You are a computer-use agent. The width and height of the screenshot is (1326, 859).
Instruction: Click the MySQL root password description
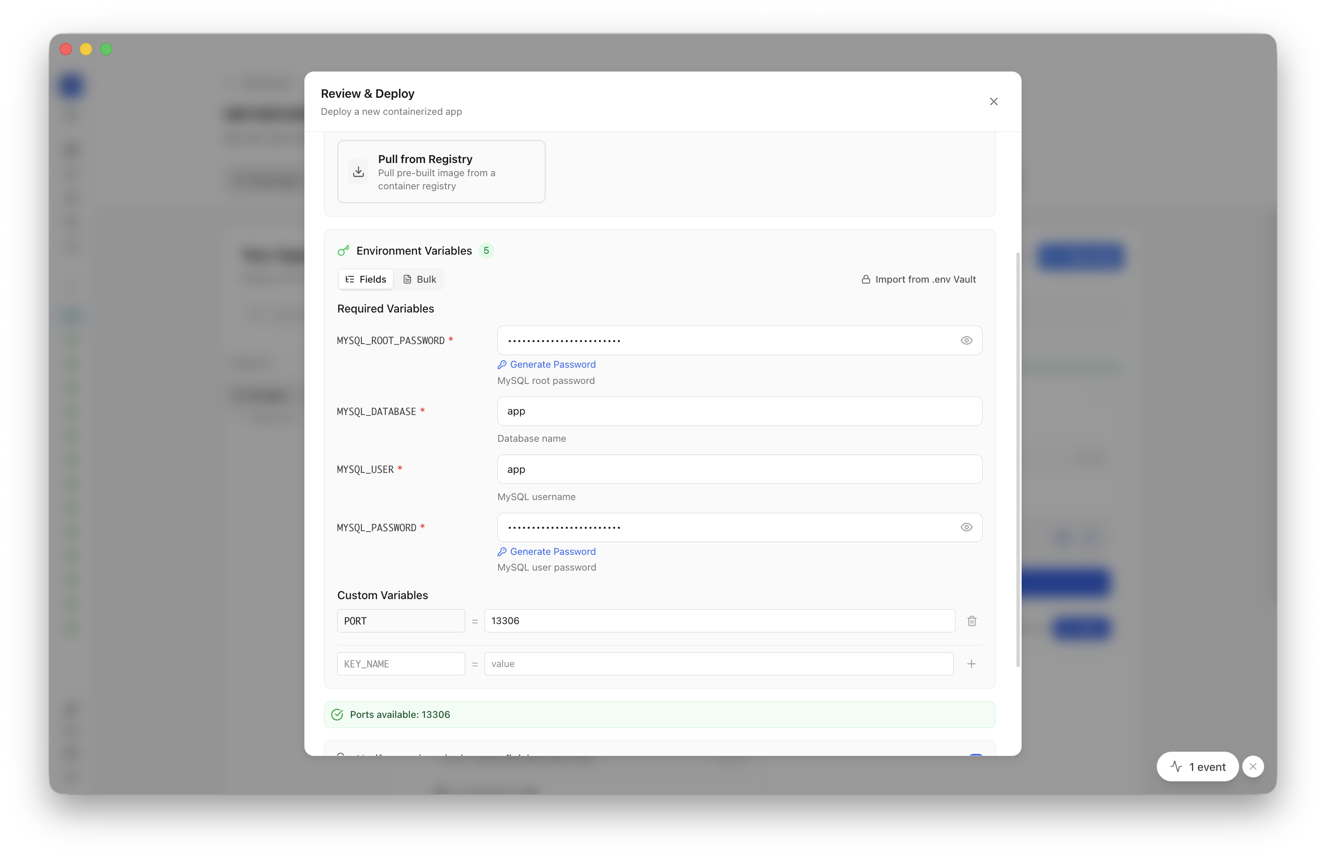coord(546,381)
